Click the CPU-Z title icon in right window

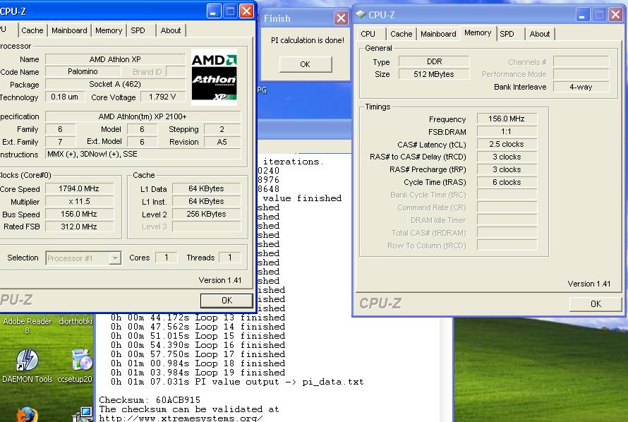coord(361,15)
